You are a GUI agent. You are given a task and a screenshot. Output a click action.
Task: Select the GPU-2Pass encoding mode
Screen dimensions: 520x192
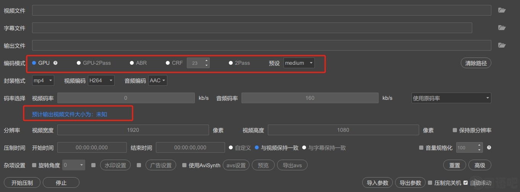coord(79,63)
